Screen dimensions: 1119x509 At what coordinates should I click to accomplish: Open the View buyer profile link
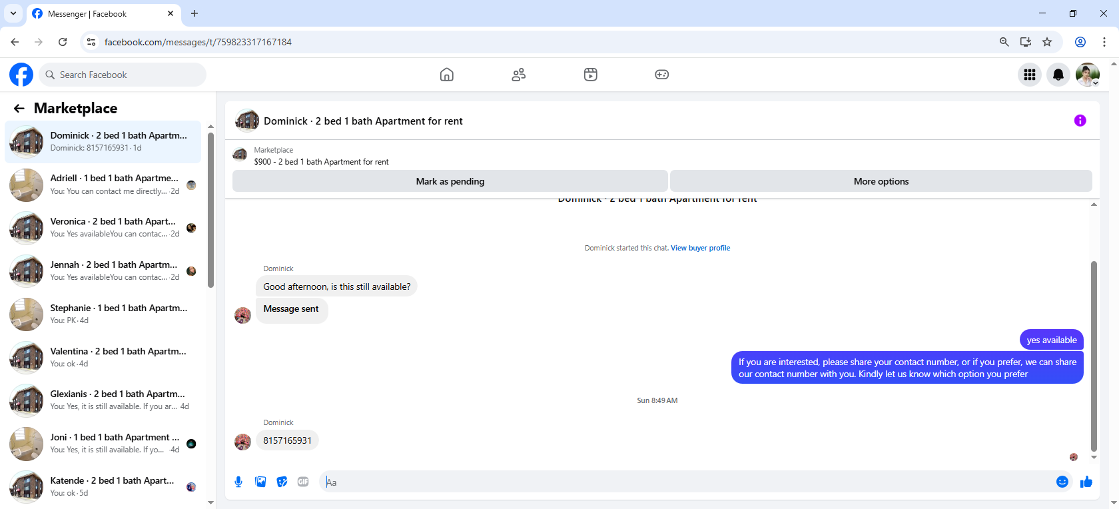click(x=700, y=248)
